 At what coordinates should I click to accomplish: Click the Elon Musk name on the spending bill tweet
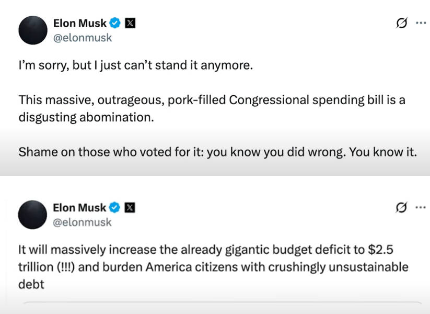point(80,24)
